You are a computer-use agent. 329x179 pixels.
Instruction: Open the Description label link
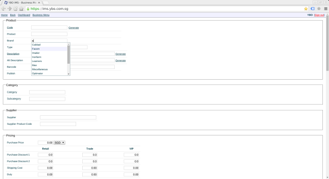(x=13, y=54)
